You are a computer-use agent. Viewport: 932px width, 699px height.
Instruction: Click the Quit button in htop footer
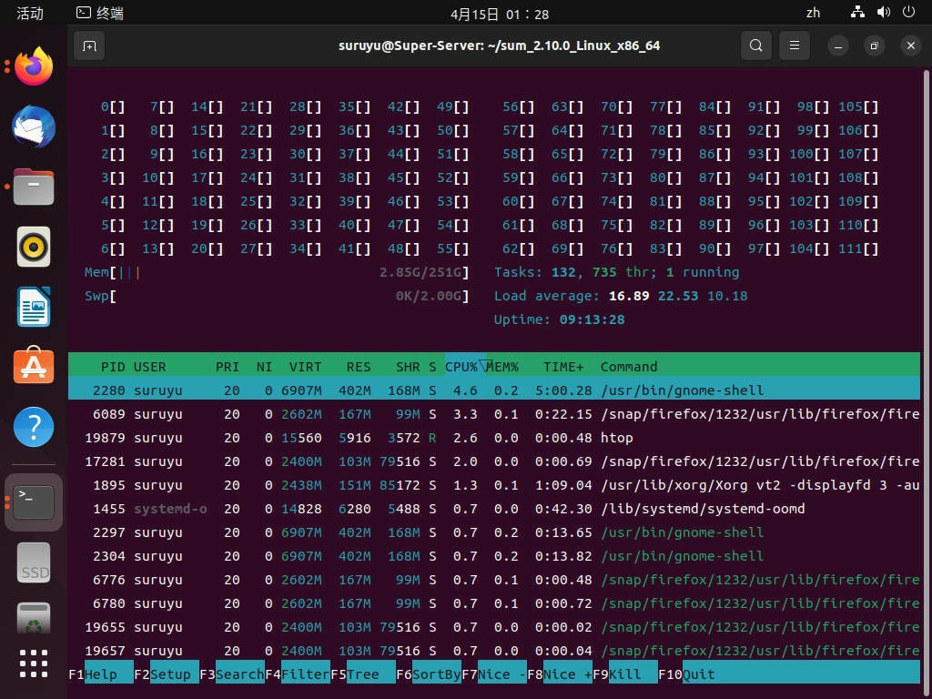pyautogui.click(x=699, y=674)
